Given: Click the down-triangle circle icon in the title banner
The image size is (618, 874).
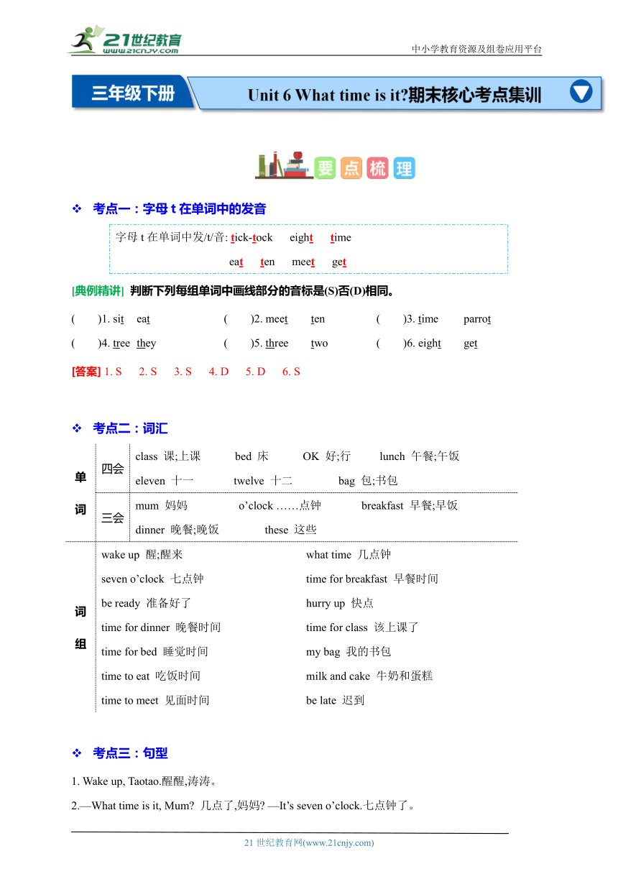Looking at the screenshot, I should [x=581, y=92].
